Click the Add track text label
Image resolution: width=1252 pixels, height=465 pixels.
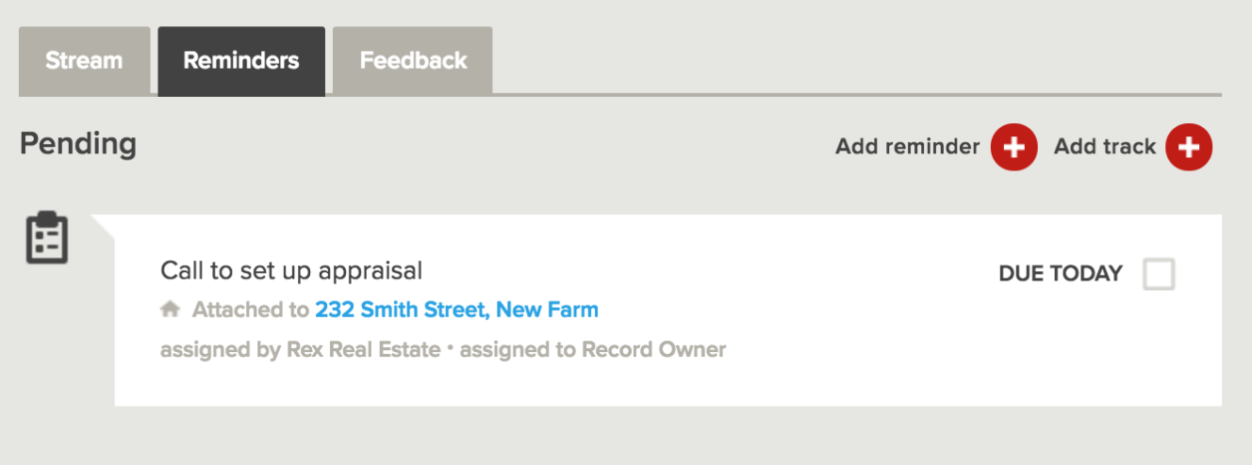(1104, 147)
